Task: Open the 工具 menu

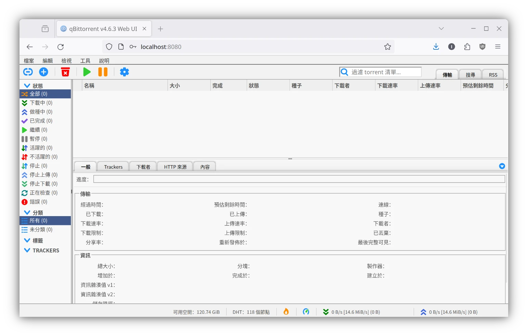Action: point(85,61)
